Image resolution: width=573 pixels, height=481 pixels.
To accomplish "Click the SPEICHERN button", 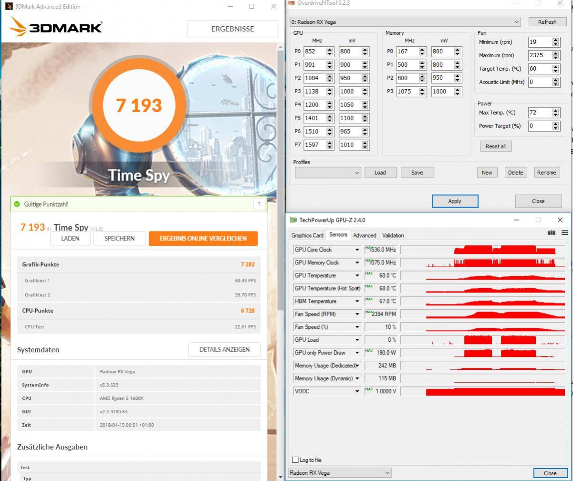I will [x=119, y=238].
